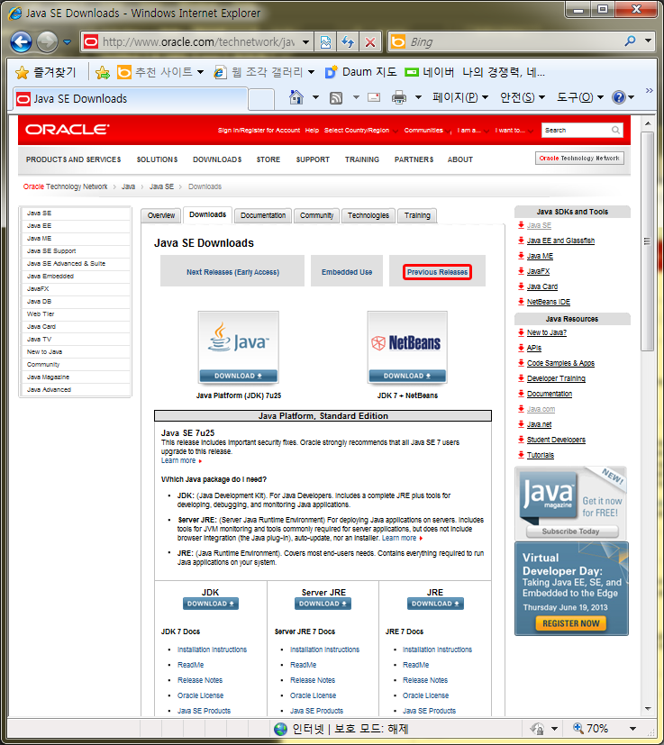Click Sign In/Register for Account

coord(259,131)
